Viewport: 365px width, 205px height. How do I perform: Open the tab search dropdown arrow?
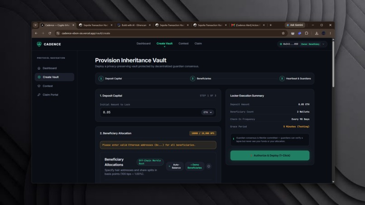(35, 25)
